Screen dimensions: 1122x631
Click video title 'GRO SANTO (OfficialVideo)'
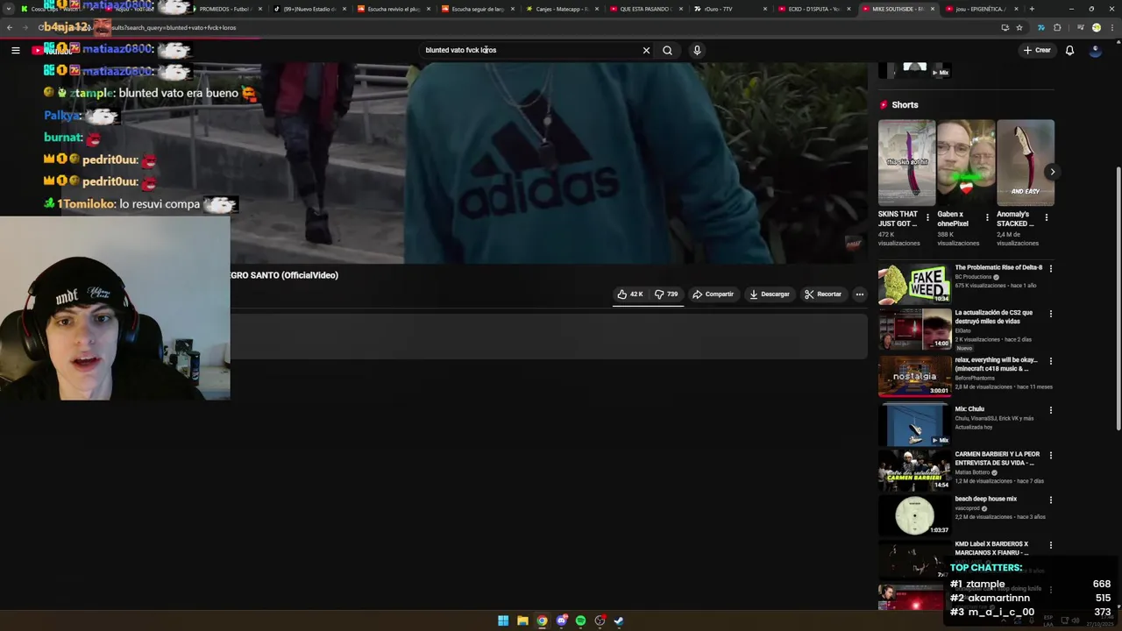pos(284,275)
